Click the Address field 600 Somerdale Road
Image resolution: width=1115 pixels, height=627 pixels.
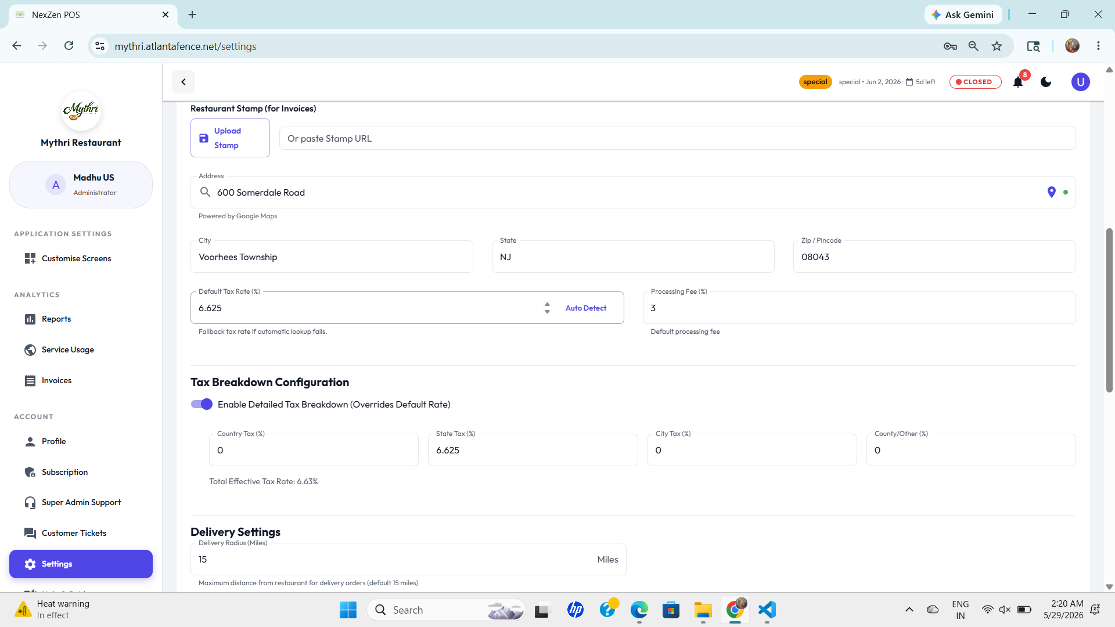(x=633, y=192)
